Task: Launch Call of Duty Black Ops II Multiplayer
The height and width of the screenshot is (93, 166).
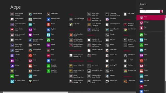Action: 76,40
